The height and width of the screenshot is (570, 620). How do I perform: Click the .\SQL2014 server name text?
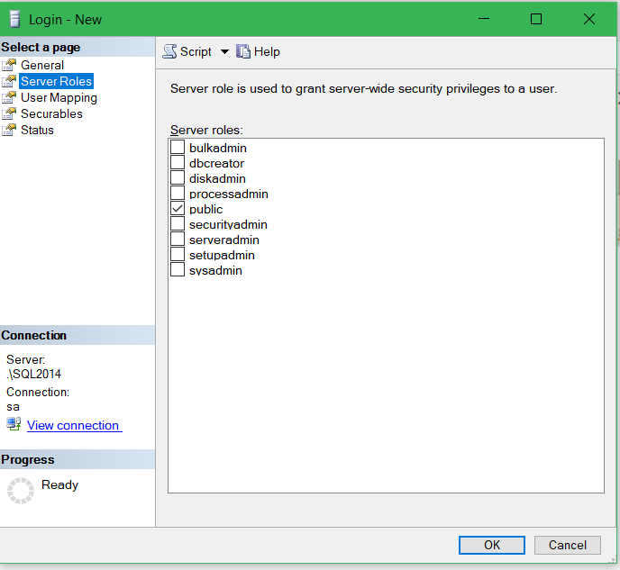(x=34, y=374)
